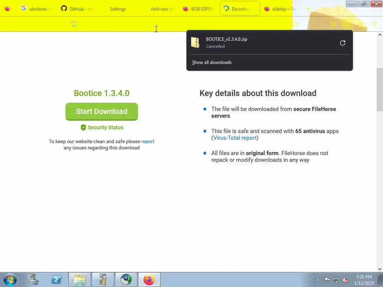Viewport: 383px width, 287px height.
Task: Click the Bootice 1.3.4.0 heading
Action: pyautogui.click(x=102, y=93)
